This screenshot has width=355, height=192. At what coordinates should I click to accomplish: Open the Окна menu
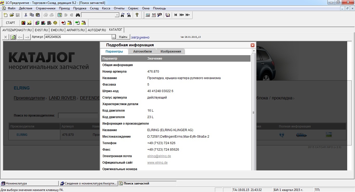146,8
